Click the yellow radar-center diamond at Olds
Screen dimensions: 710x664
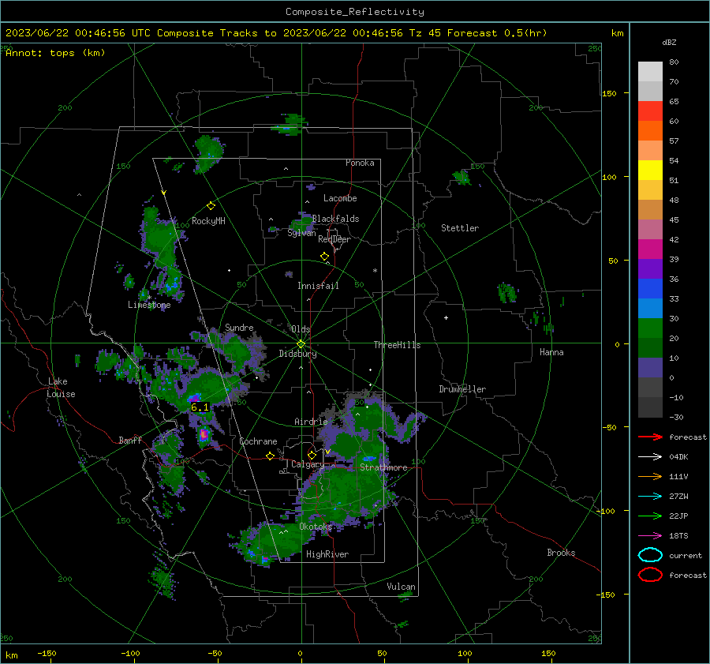[x=301, y=344]
